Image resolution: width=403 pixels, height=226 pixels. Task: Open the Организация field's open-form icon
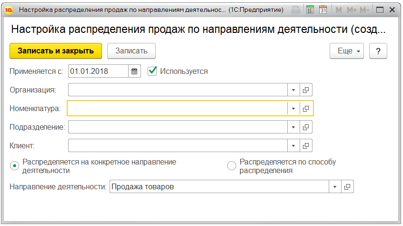coord(306,90)
